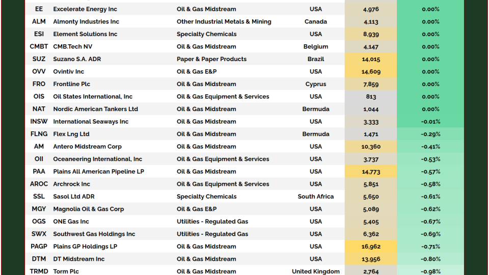Select Plains GP Holdings 16,962 cell
This screenshot has height=275, width=489.
click(x=371, y=246)
